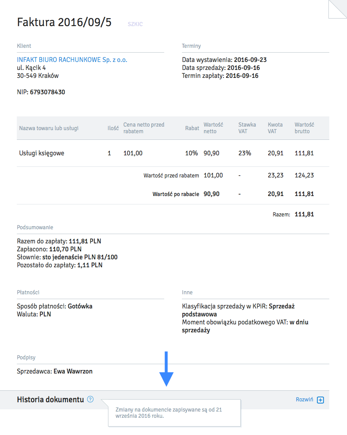Click the Wartość brutto column header
Screen dimensions: 347x435
click(x=304, y=128)
